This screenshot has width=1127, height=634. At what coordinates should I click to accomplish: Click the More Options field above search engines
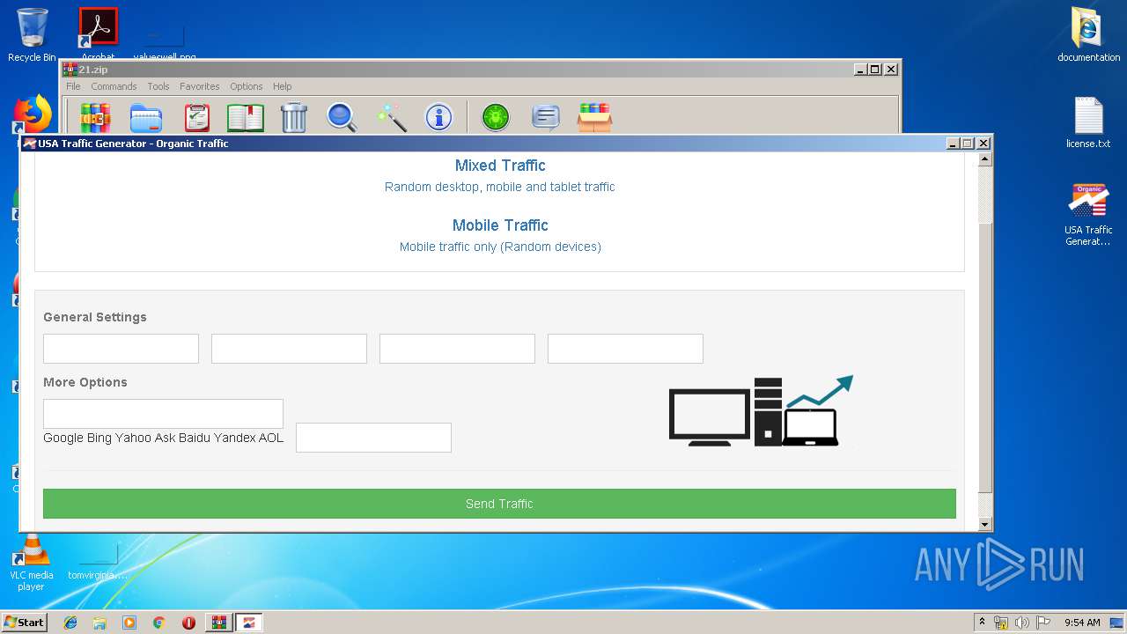[163, 414]
